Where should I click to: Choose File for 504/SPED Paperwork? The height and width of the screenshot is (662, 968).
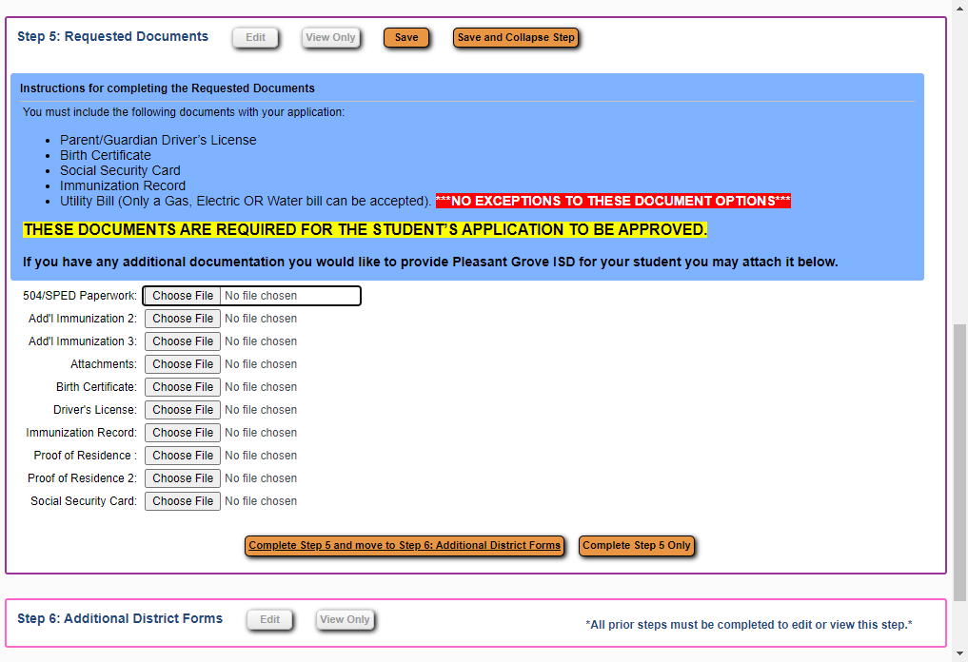(183, 296)
